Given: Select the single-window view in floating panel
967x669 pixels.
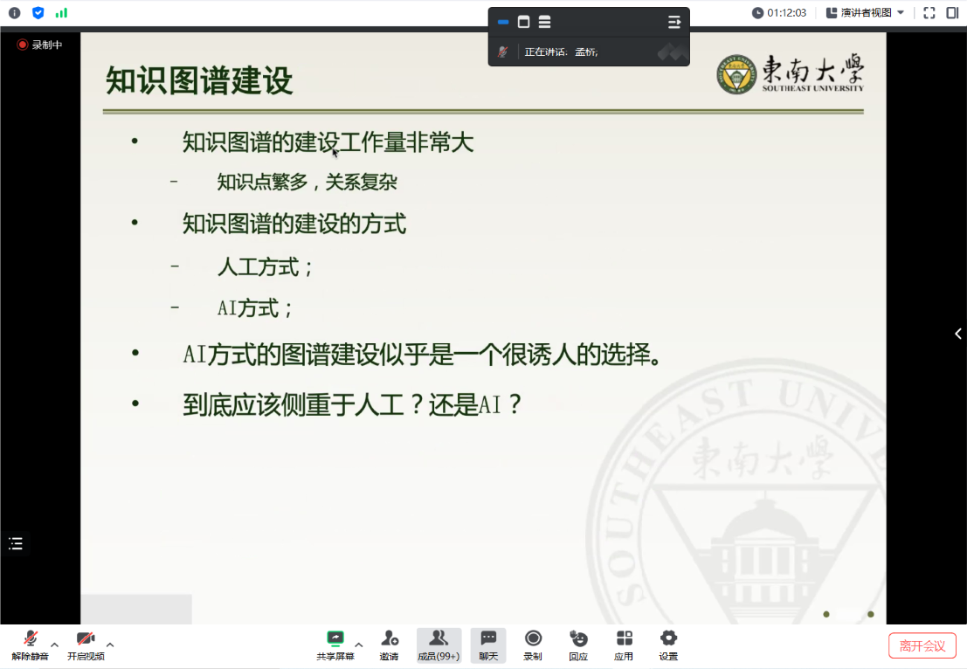Looking at the screenshot, I should pos(523,22).
